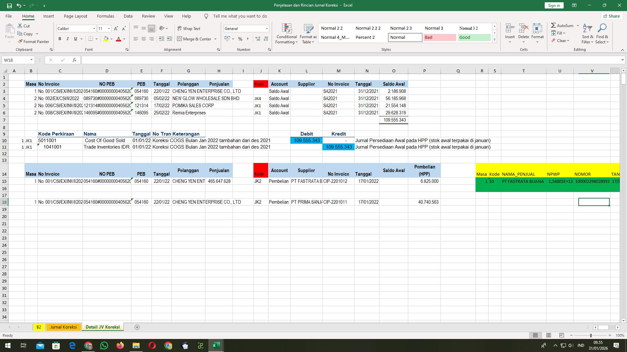The height and width of the screenshot is (352, 627).
Task: Open the Merge & Center dropdown arrow
Action: coord(215,39)
